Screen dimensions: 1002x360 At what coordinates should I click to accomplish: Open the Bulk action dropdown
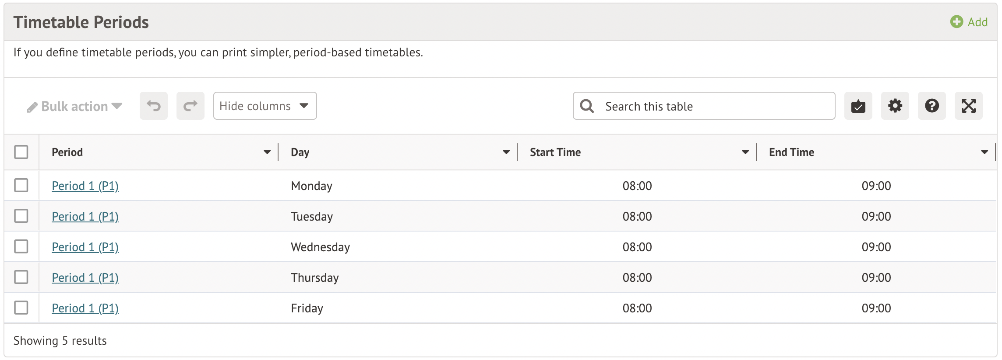coord(75,106)
